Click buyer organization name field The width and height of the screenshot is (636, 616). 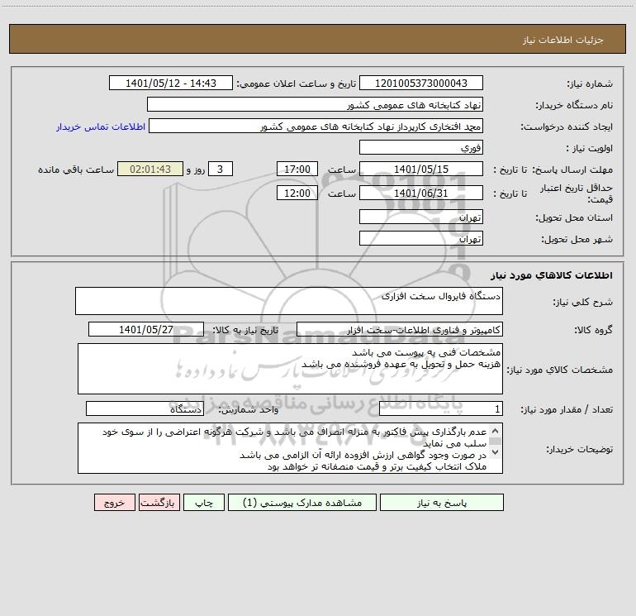[315, 104]
